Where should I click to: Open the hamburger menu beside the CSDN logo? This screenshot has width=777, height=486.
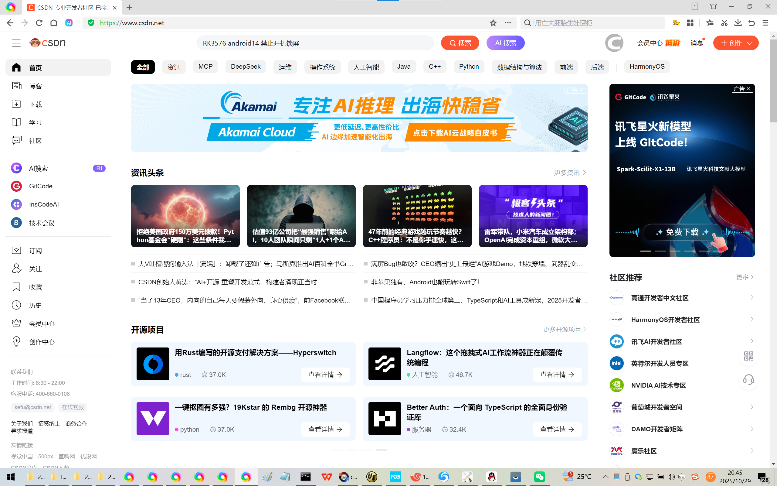16,43
